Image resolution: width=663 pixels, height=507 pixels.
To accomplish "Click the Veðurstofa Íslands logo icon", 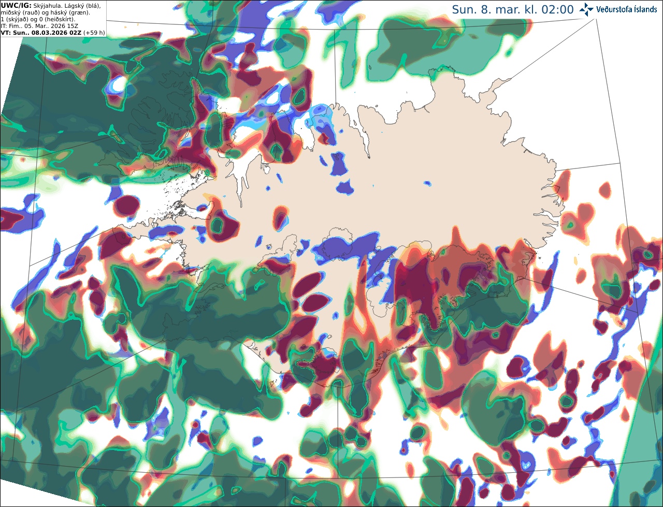I will [x=586, y=9].
